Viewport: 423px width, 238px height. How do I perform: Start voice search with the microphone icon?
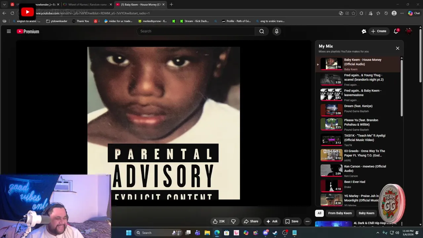[277, 31]
